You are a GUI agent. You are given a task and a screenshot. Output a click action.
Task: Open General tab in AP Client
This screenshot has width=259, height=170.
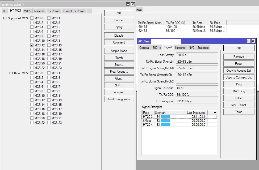[144, 48]
